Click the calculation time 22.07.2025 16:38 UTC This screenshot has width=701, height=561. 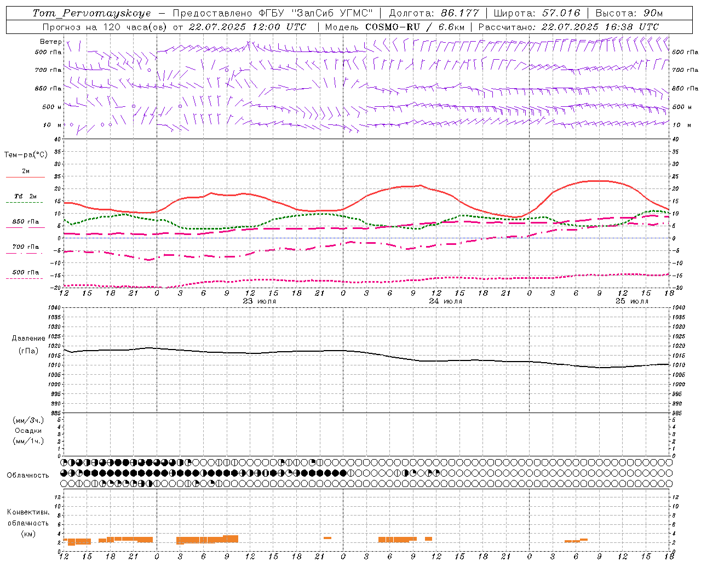pyautogui.click(x=600, y=26)
